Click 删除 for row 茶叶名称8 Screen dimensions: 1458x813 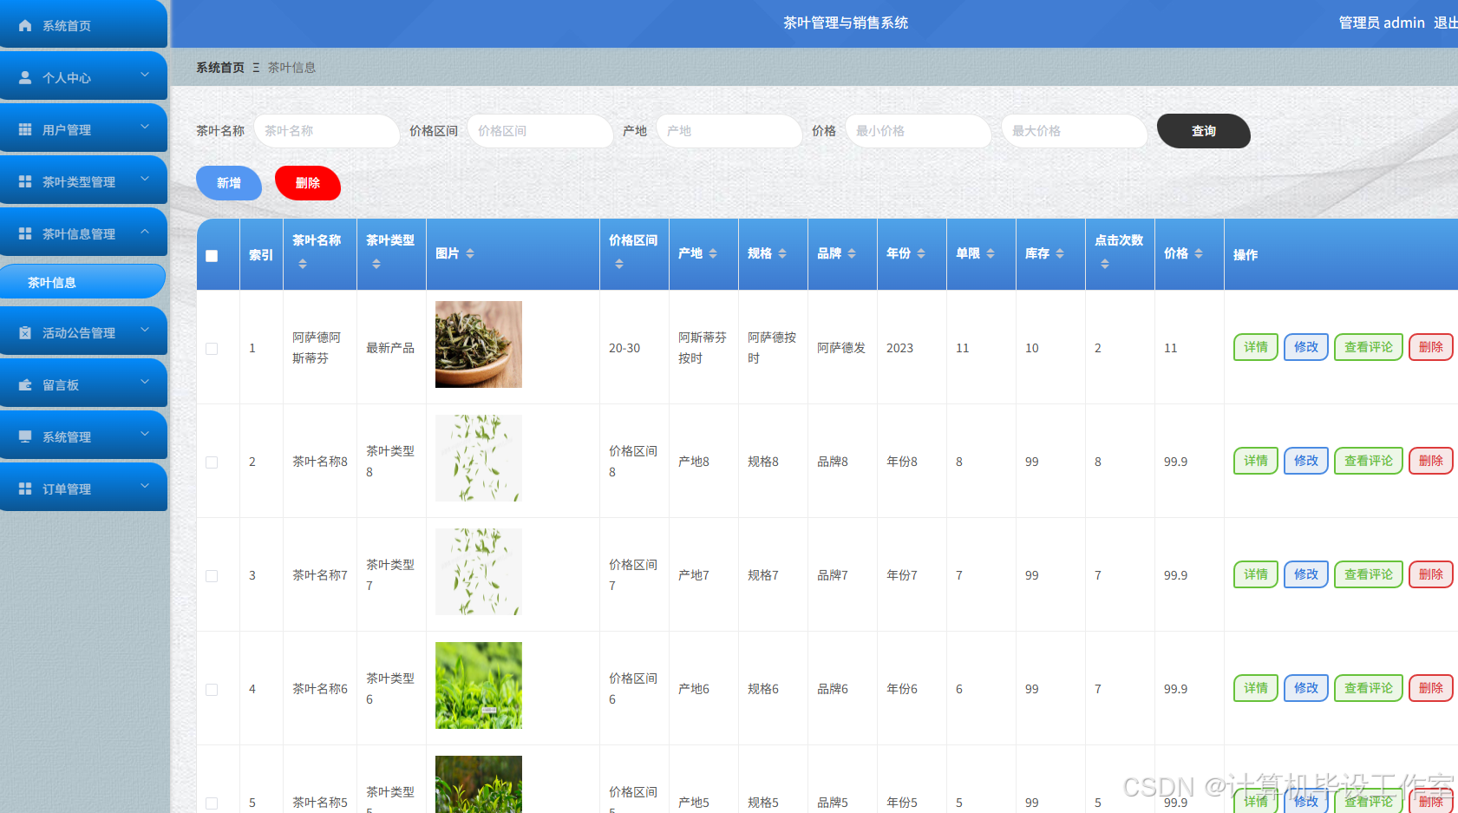(1430, 461)
